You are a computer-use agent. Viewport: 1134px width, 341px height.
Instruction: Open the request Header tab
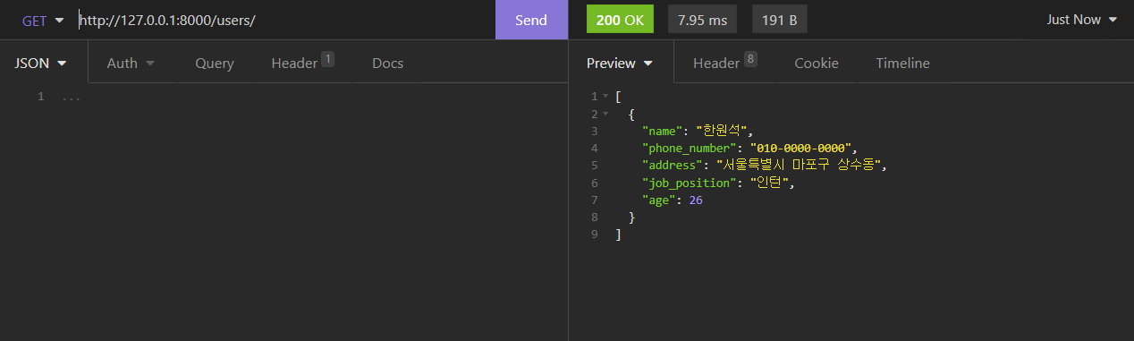point(302,63)
